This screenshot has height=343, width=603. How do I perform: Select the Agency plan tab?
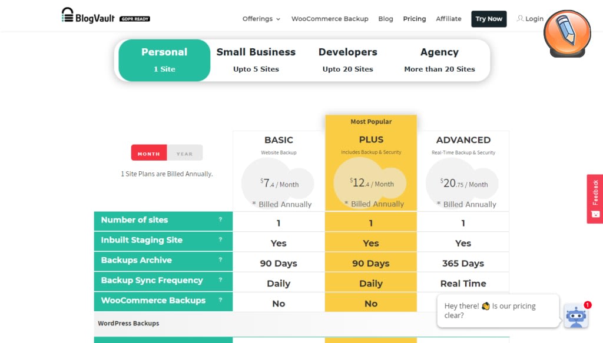439,60
